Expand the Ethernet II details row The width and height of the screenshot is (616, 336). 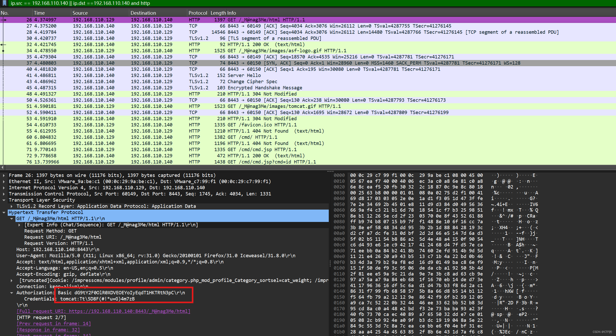4,182
